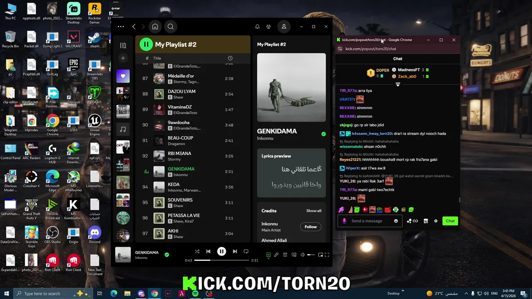Skip to next track in Spotify
Viewport: 532px width, 299px height.
click(x=235, y=251)
